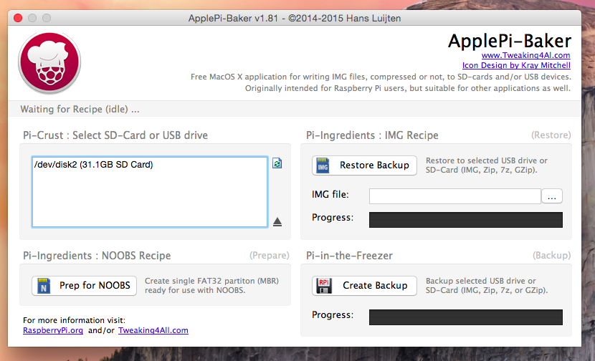Click the 'Pi-Ingredients : NOOBS Recipe' heading
The height and width of the screenshot is (361, 595).
pos(97,256)
